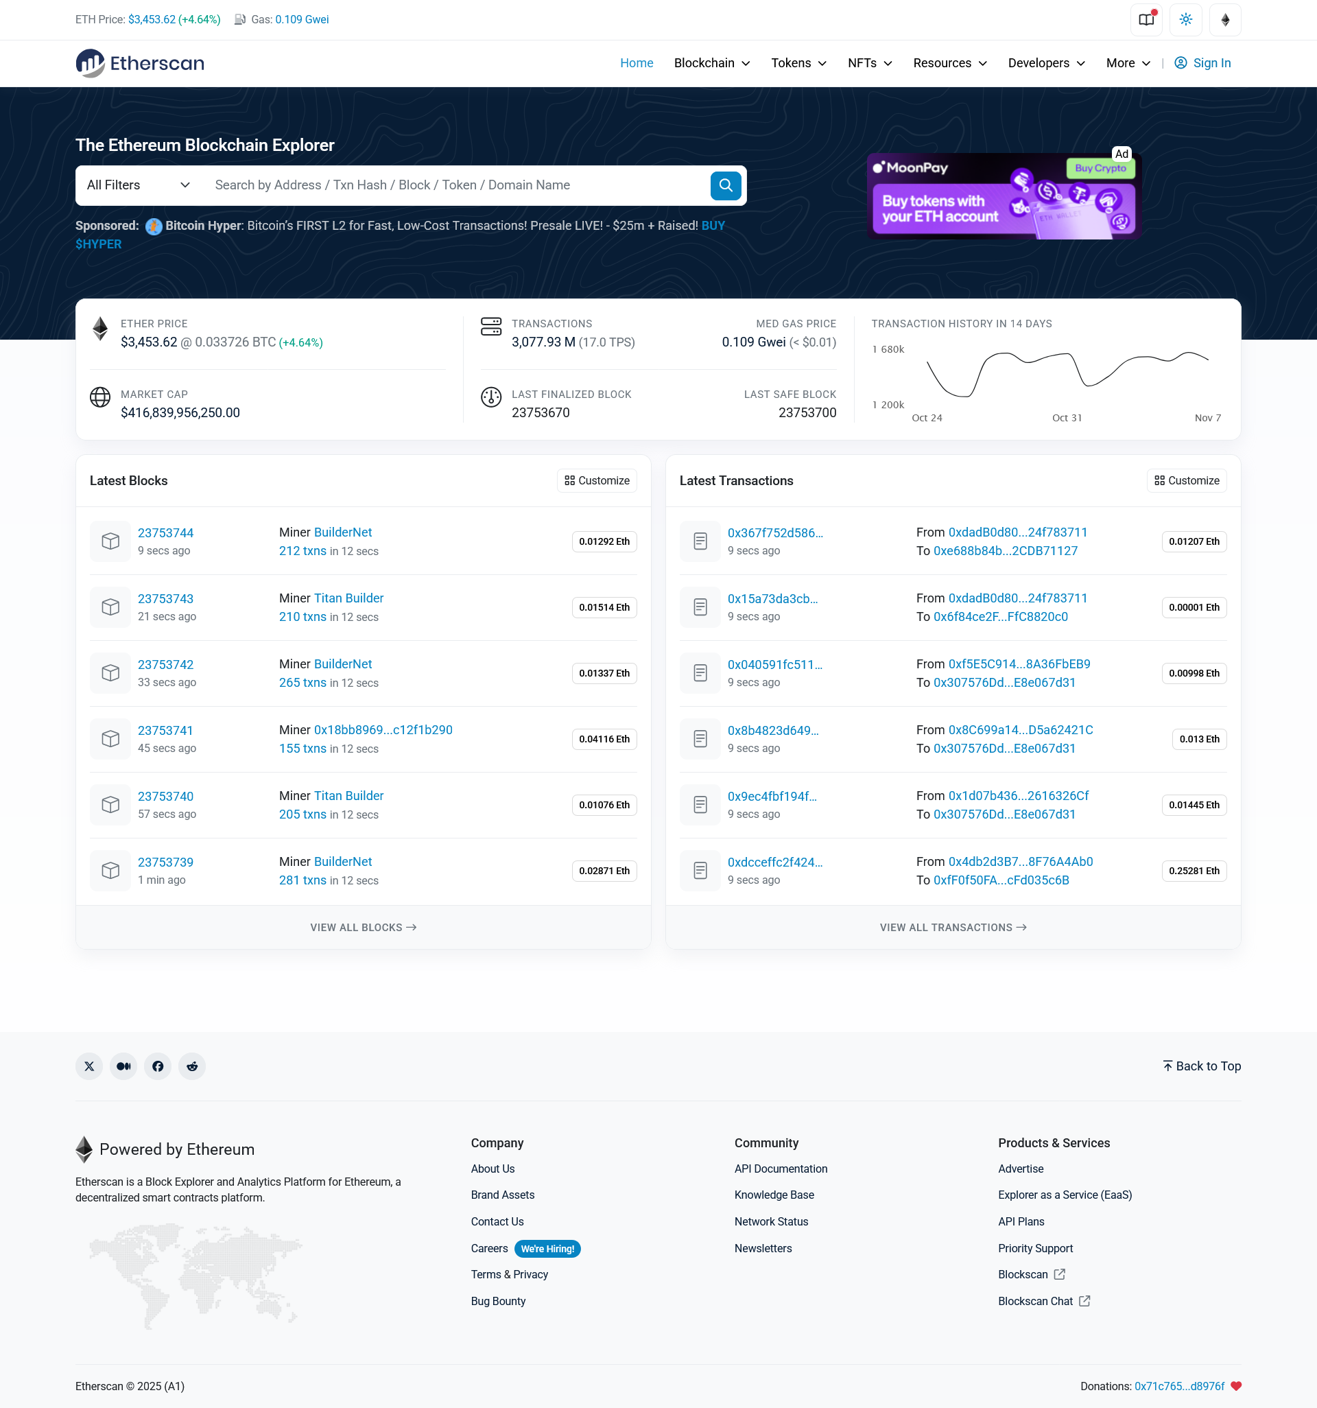The width and height of the screenshot is (1317, 1408).
Task: Select Home in the navigation bar
Action: click(636, 63)
